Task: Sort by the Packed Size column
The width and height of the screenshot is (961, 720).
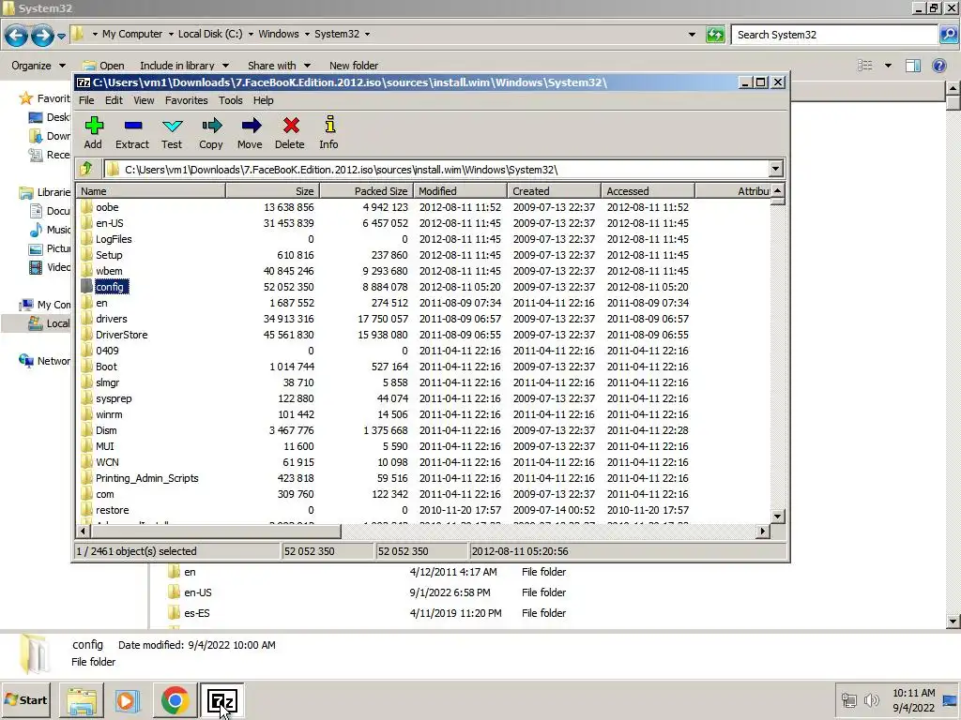Action: pos(367,191)
